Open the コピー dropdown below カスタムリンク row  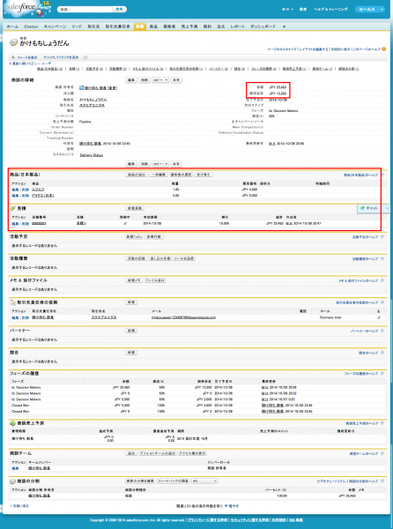pyautogui.click(x=160, y=164)
